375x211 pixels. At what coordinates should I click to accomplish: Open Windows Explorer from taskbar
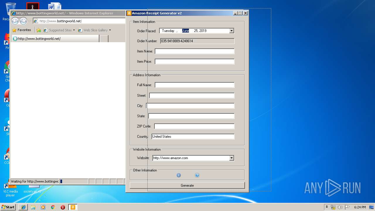[33, 207]
